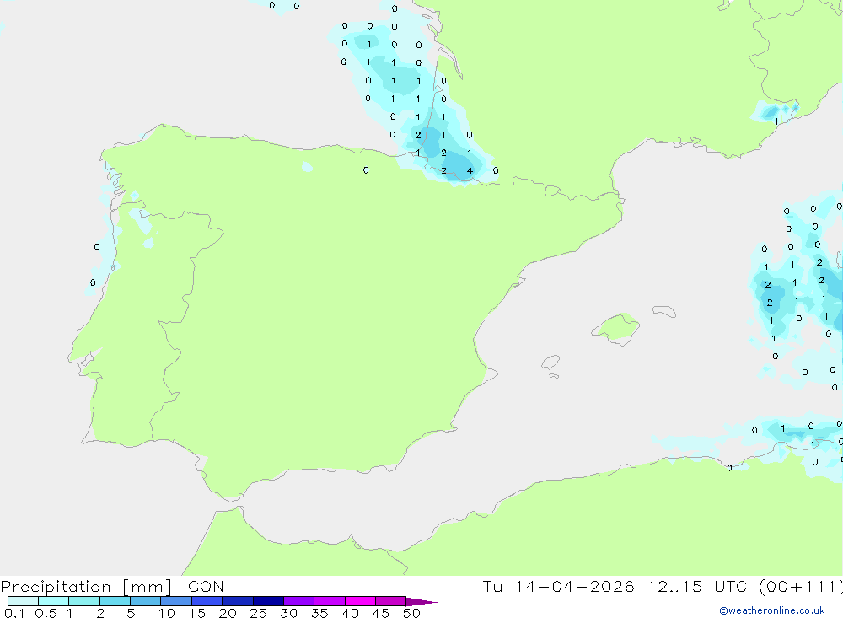Click the 25–30 mm navy legend swatch

coord(268,601)
